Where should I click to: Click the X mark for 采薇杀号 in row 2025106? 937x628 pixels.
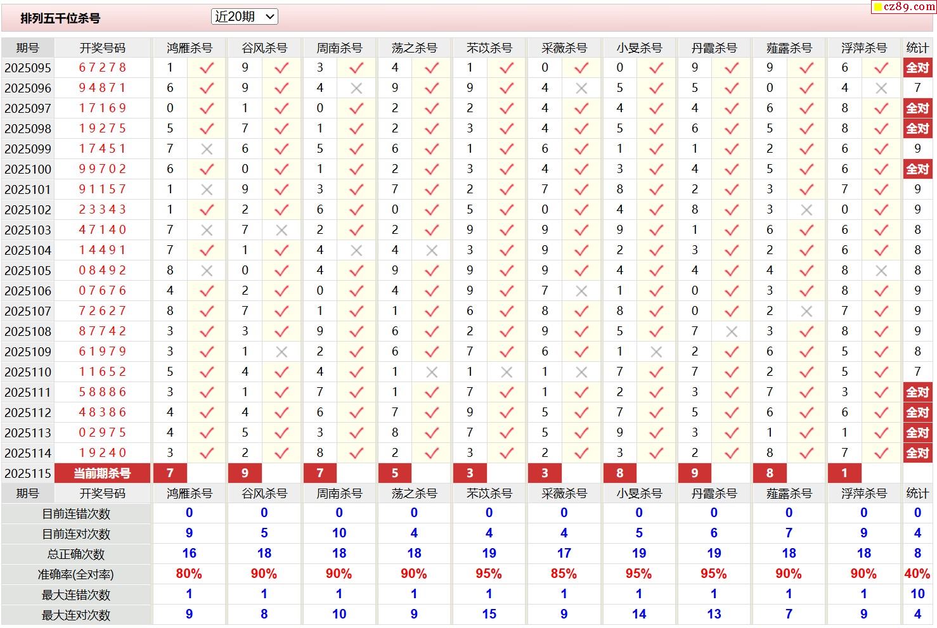(x=581, y=291)
